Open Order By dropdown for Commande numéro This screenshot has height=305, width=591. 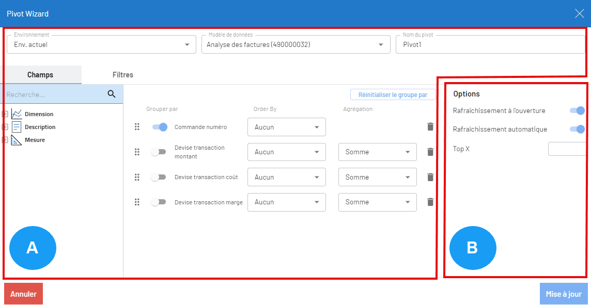[x=286, y=127]
